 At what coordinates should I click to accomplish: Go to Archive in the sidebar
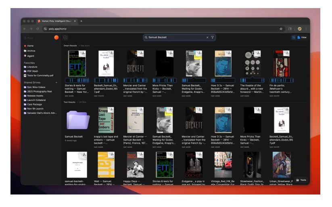click(x=29, y=51)
